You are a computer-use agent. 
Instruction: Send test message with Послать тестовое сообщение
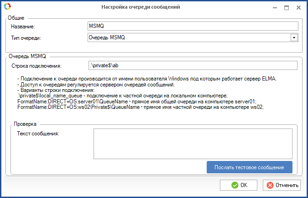pos(250,167)
